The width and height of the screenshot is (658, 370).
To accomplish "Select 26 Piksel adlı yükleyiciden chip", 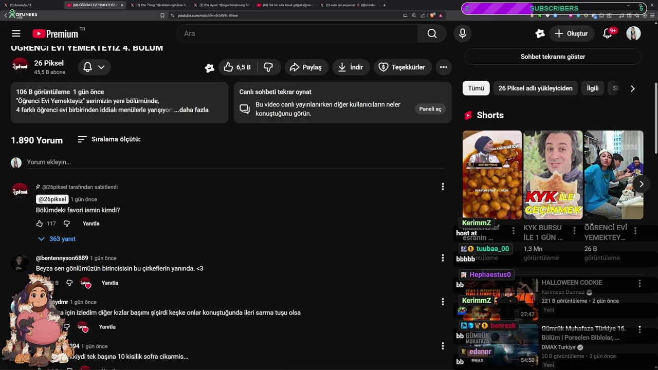I will [x=535, y=88].
